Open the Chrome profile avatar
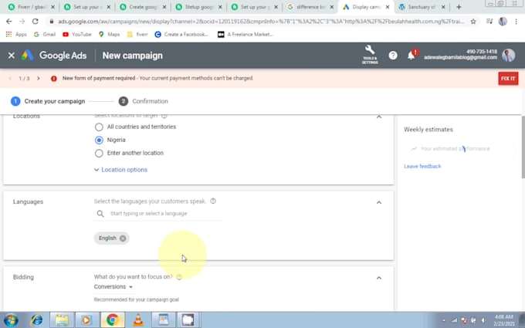Viewport: 525px width, 328px height. [x=503, y=22]
